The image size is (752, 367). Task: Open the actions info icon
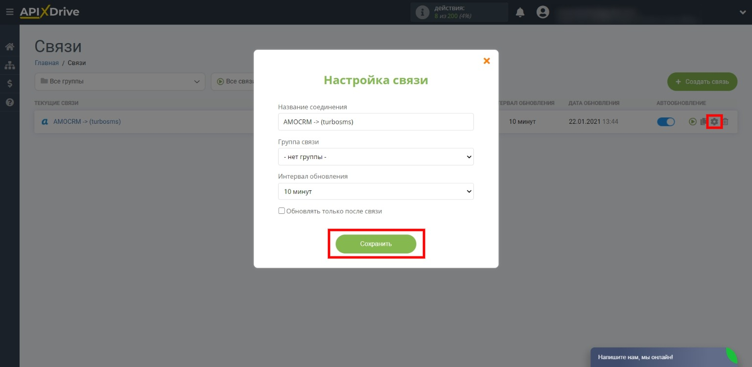pyautogui.click(x=422, y=12)
